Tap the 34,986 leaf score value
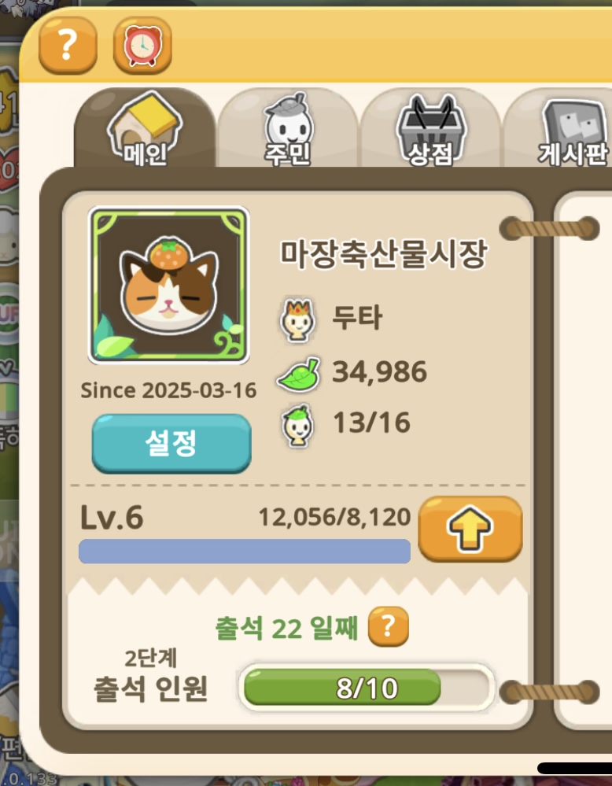This screenshot has height=786, width=612. point(379,372)
